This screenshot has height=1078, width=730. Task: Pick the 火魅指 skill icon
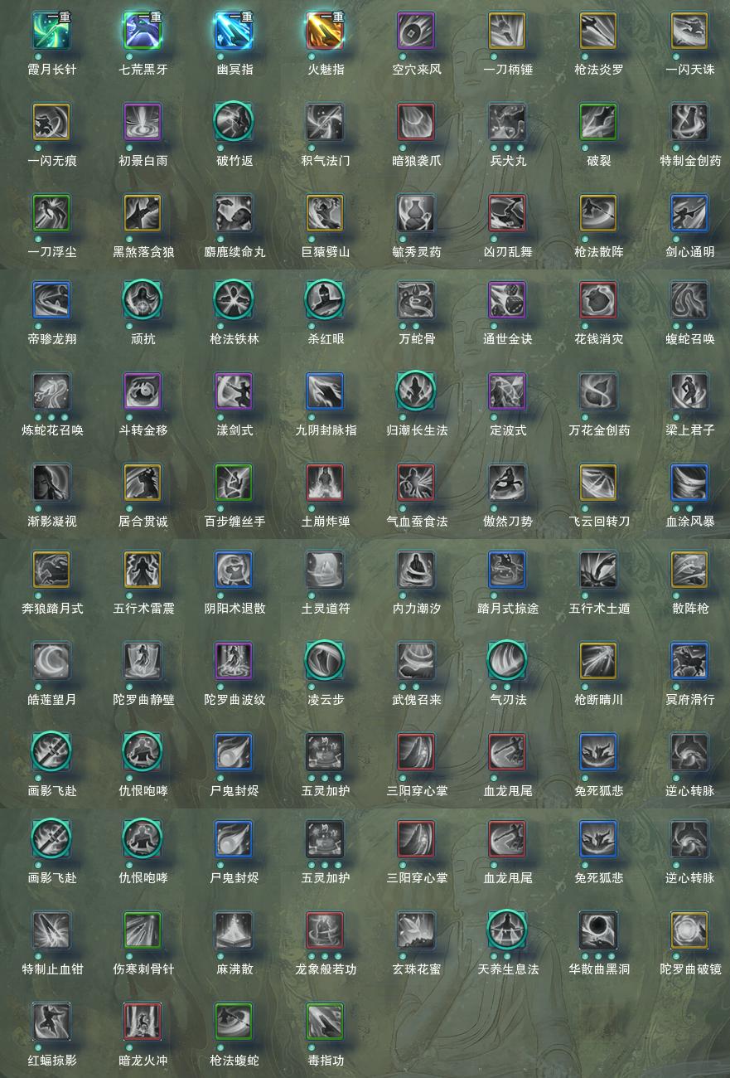point(325,31)
